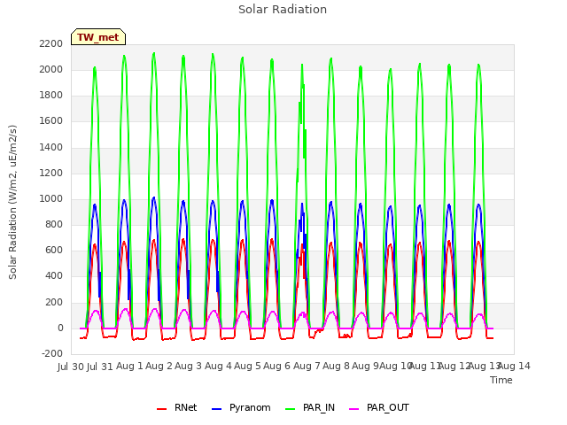Screen dimensions: 567x425
Task: Toggle the PAR_IN legend entry
Action: (310, 407)
